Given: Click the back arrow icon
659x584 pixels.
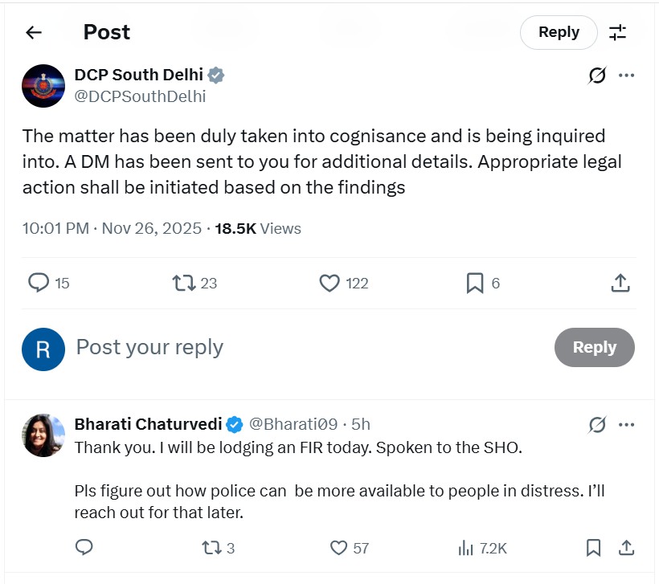Looking at the screenshot, I should pos(33,32).
